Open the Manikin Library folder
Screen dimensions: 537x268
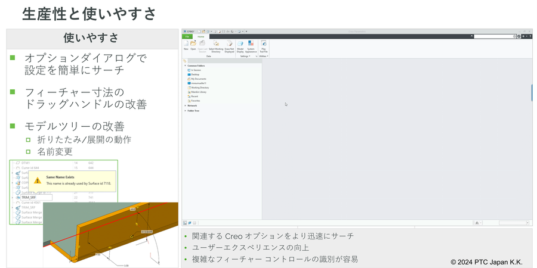[199, 92]
